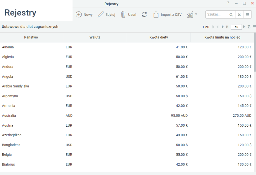Select the Białoruś row
Image resolution: width=256 pixels, height=175 pixels.
coord(127,165)
